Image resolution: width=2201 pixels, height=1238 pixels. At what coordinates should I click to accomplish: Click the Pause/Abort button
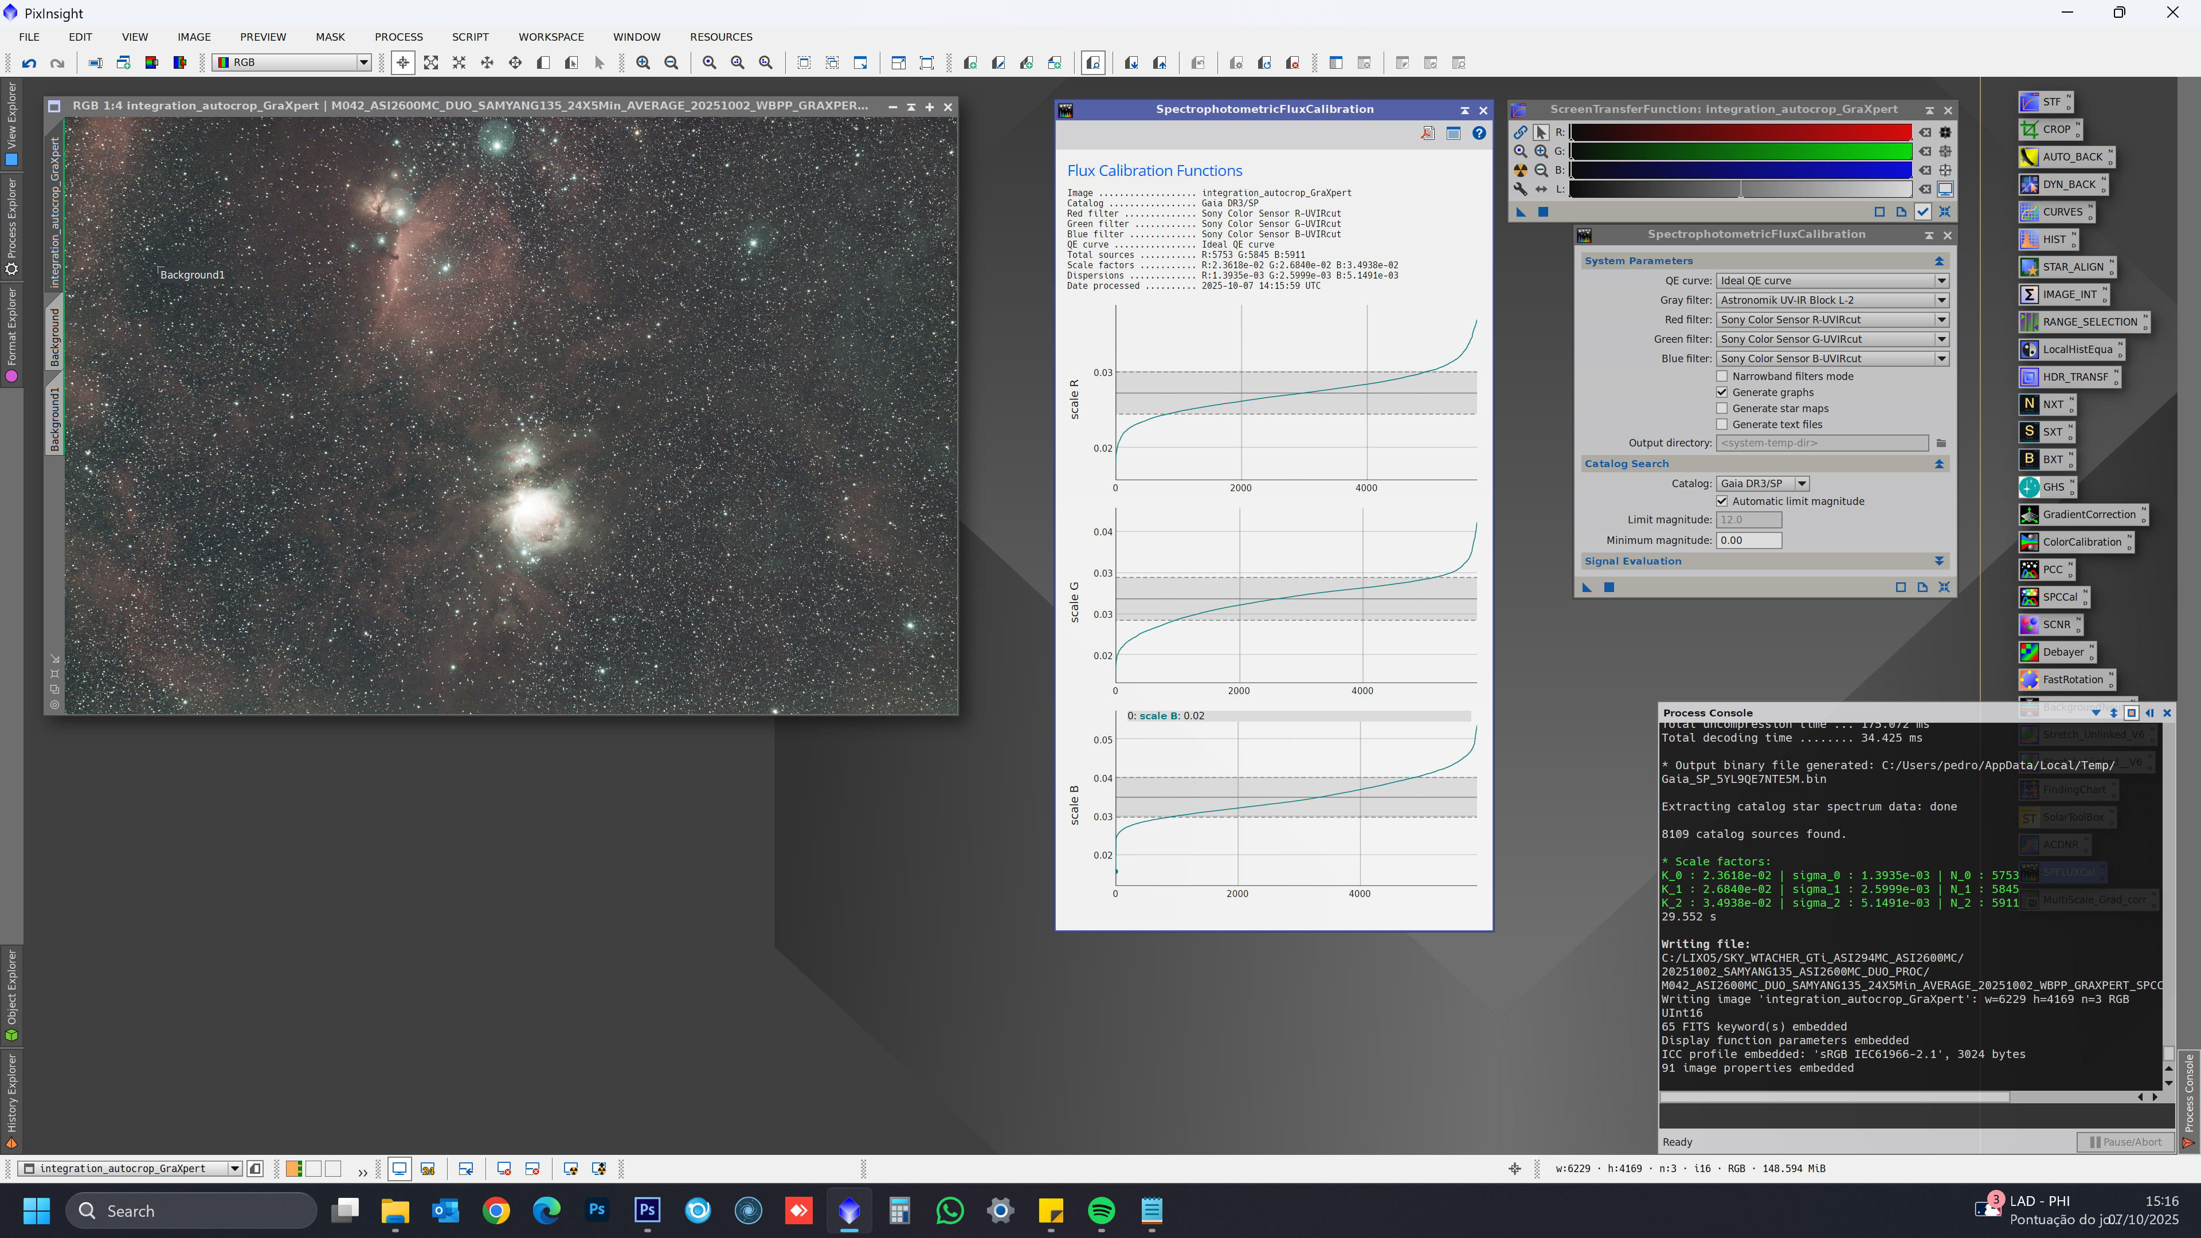pos(2125,1142)
